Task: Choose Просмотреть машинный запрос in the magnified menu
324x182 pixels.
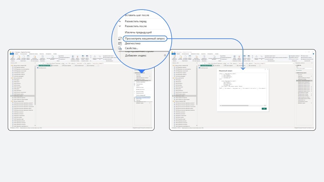Action: tap(145, 38)
